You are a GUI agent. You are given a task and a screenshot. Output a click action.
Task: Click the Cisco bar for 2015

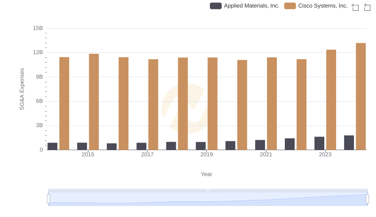(x=94, y=102)
